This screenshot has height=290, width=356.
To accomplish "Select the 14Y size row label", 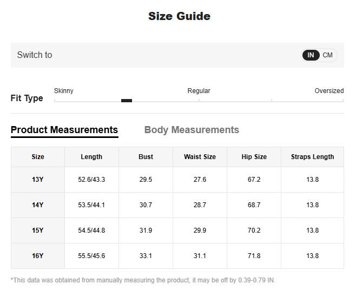I will pyautogui.click(x=37, y=205).
